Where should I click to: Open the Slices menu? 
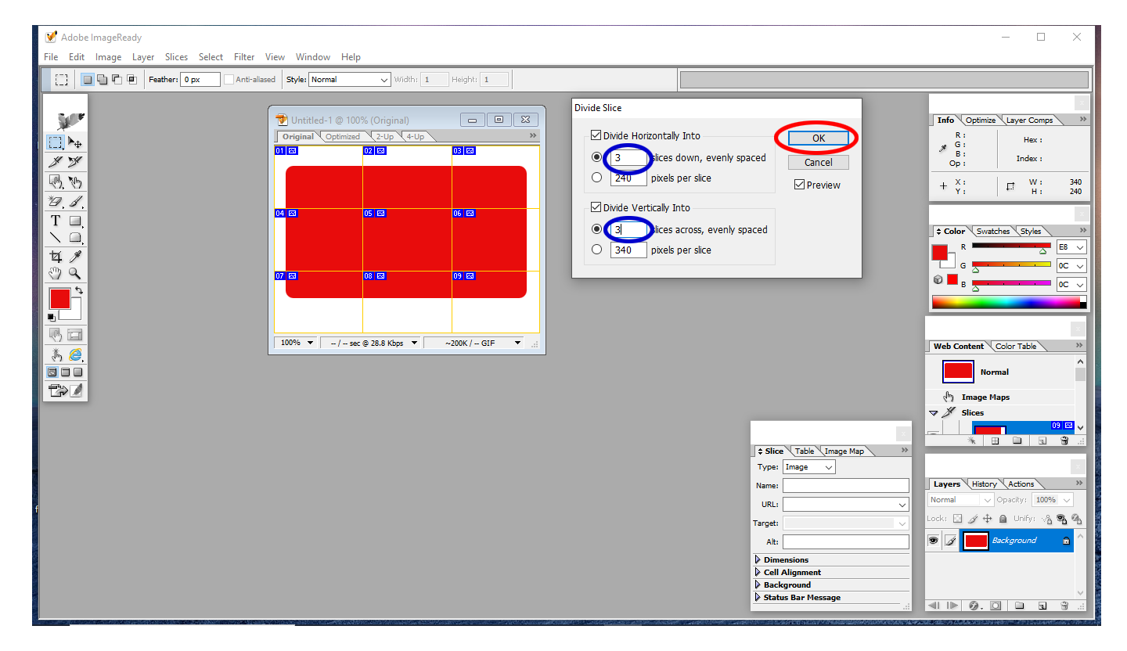coord(176,57)
